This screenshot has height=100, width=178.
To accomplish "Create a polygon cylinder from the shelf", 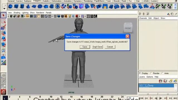I will point(22,6).
